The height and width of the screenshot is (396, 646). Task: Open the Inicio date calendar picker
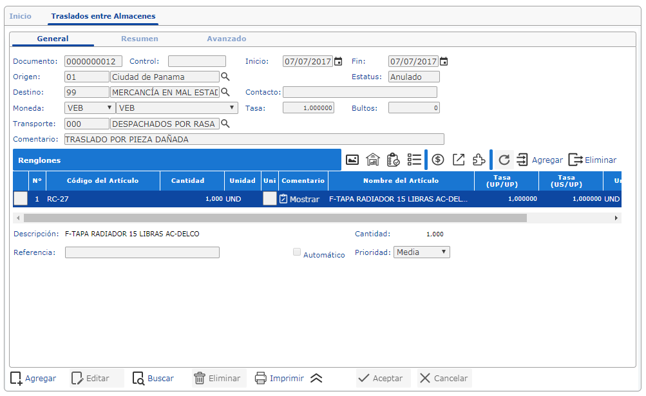click(x=338, y=62)
